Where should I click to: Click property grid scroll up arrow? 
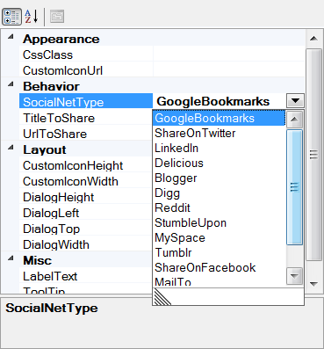click(313, 39)
